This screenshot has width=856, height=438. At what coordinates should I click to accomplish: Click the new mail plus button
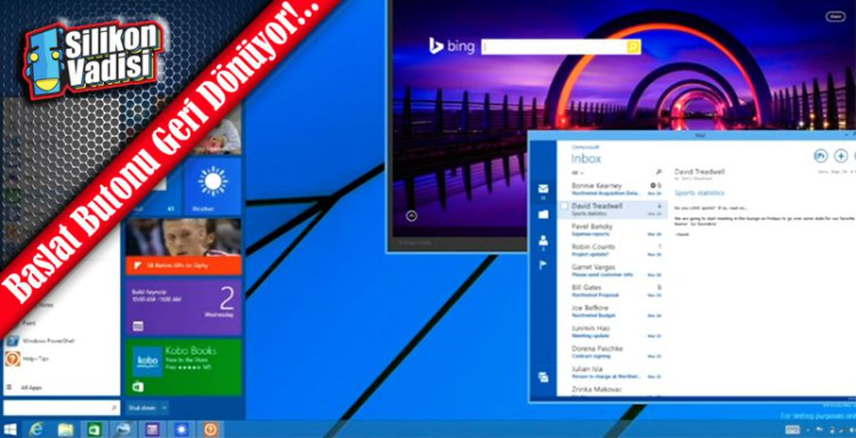[841, 156]
